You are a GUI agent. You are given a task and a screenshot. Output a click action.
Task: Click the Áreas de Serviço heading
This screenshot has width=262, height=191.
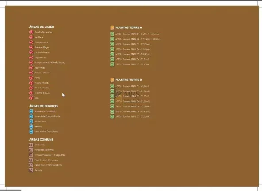pos(43,106)
